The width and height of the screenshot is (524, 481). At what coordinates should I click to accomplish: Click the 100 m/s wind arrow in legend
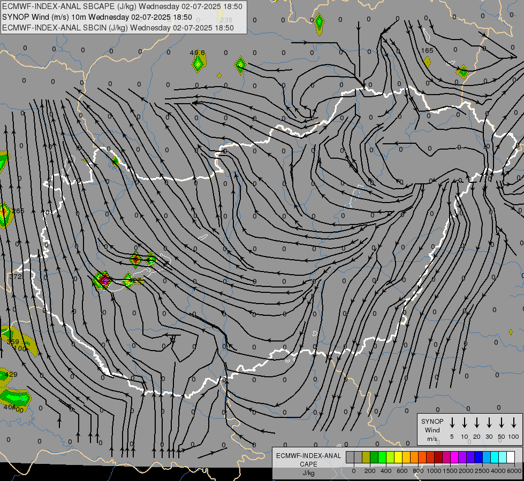[514, 422]
